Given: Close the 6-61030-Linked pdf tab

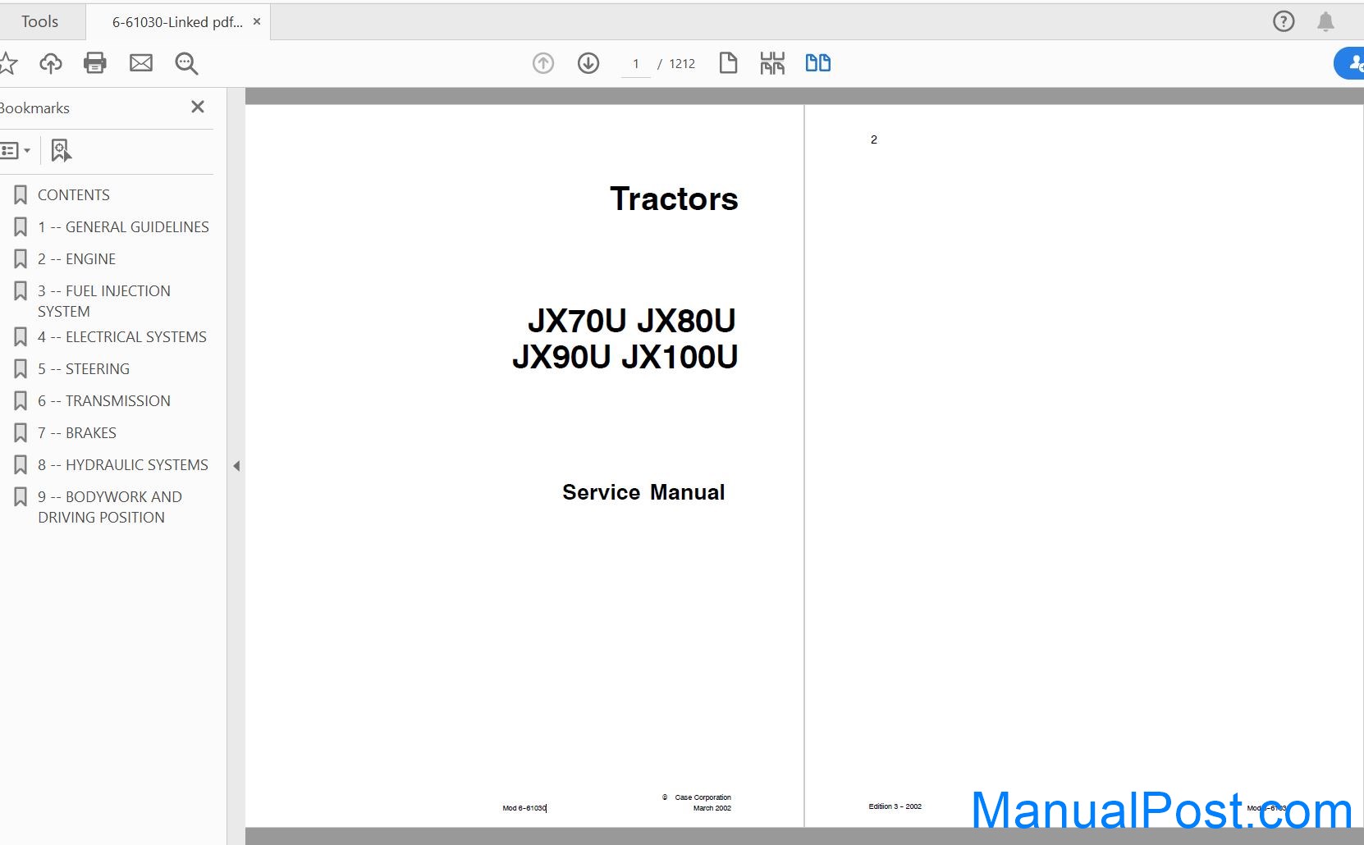Looking at the screenshot, I should (257, 22).
